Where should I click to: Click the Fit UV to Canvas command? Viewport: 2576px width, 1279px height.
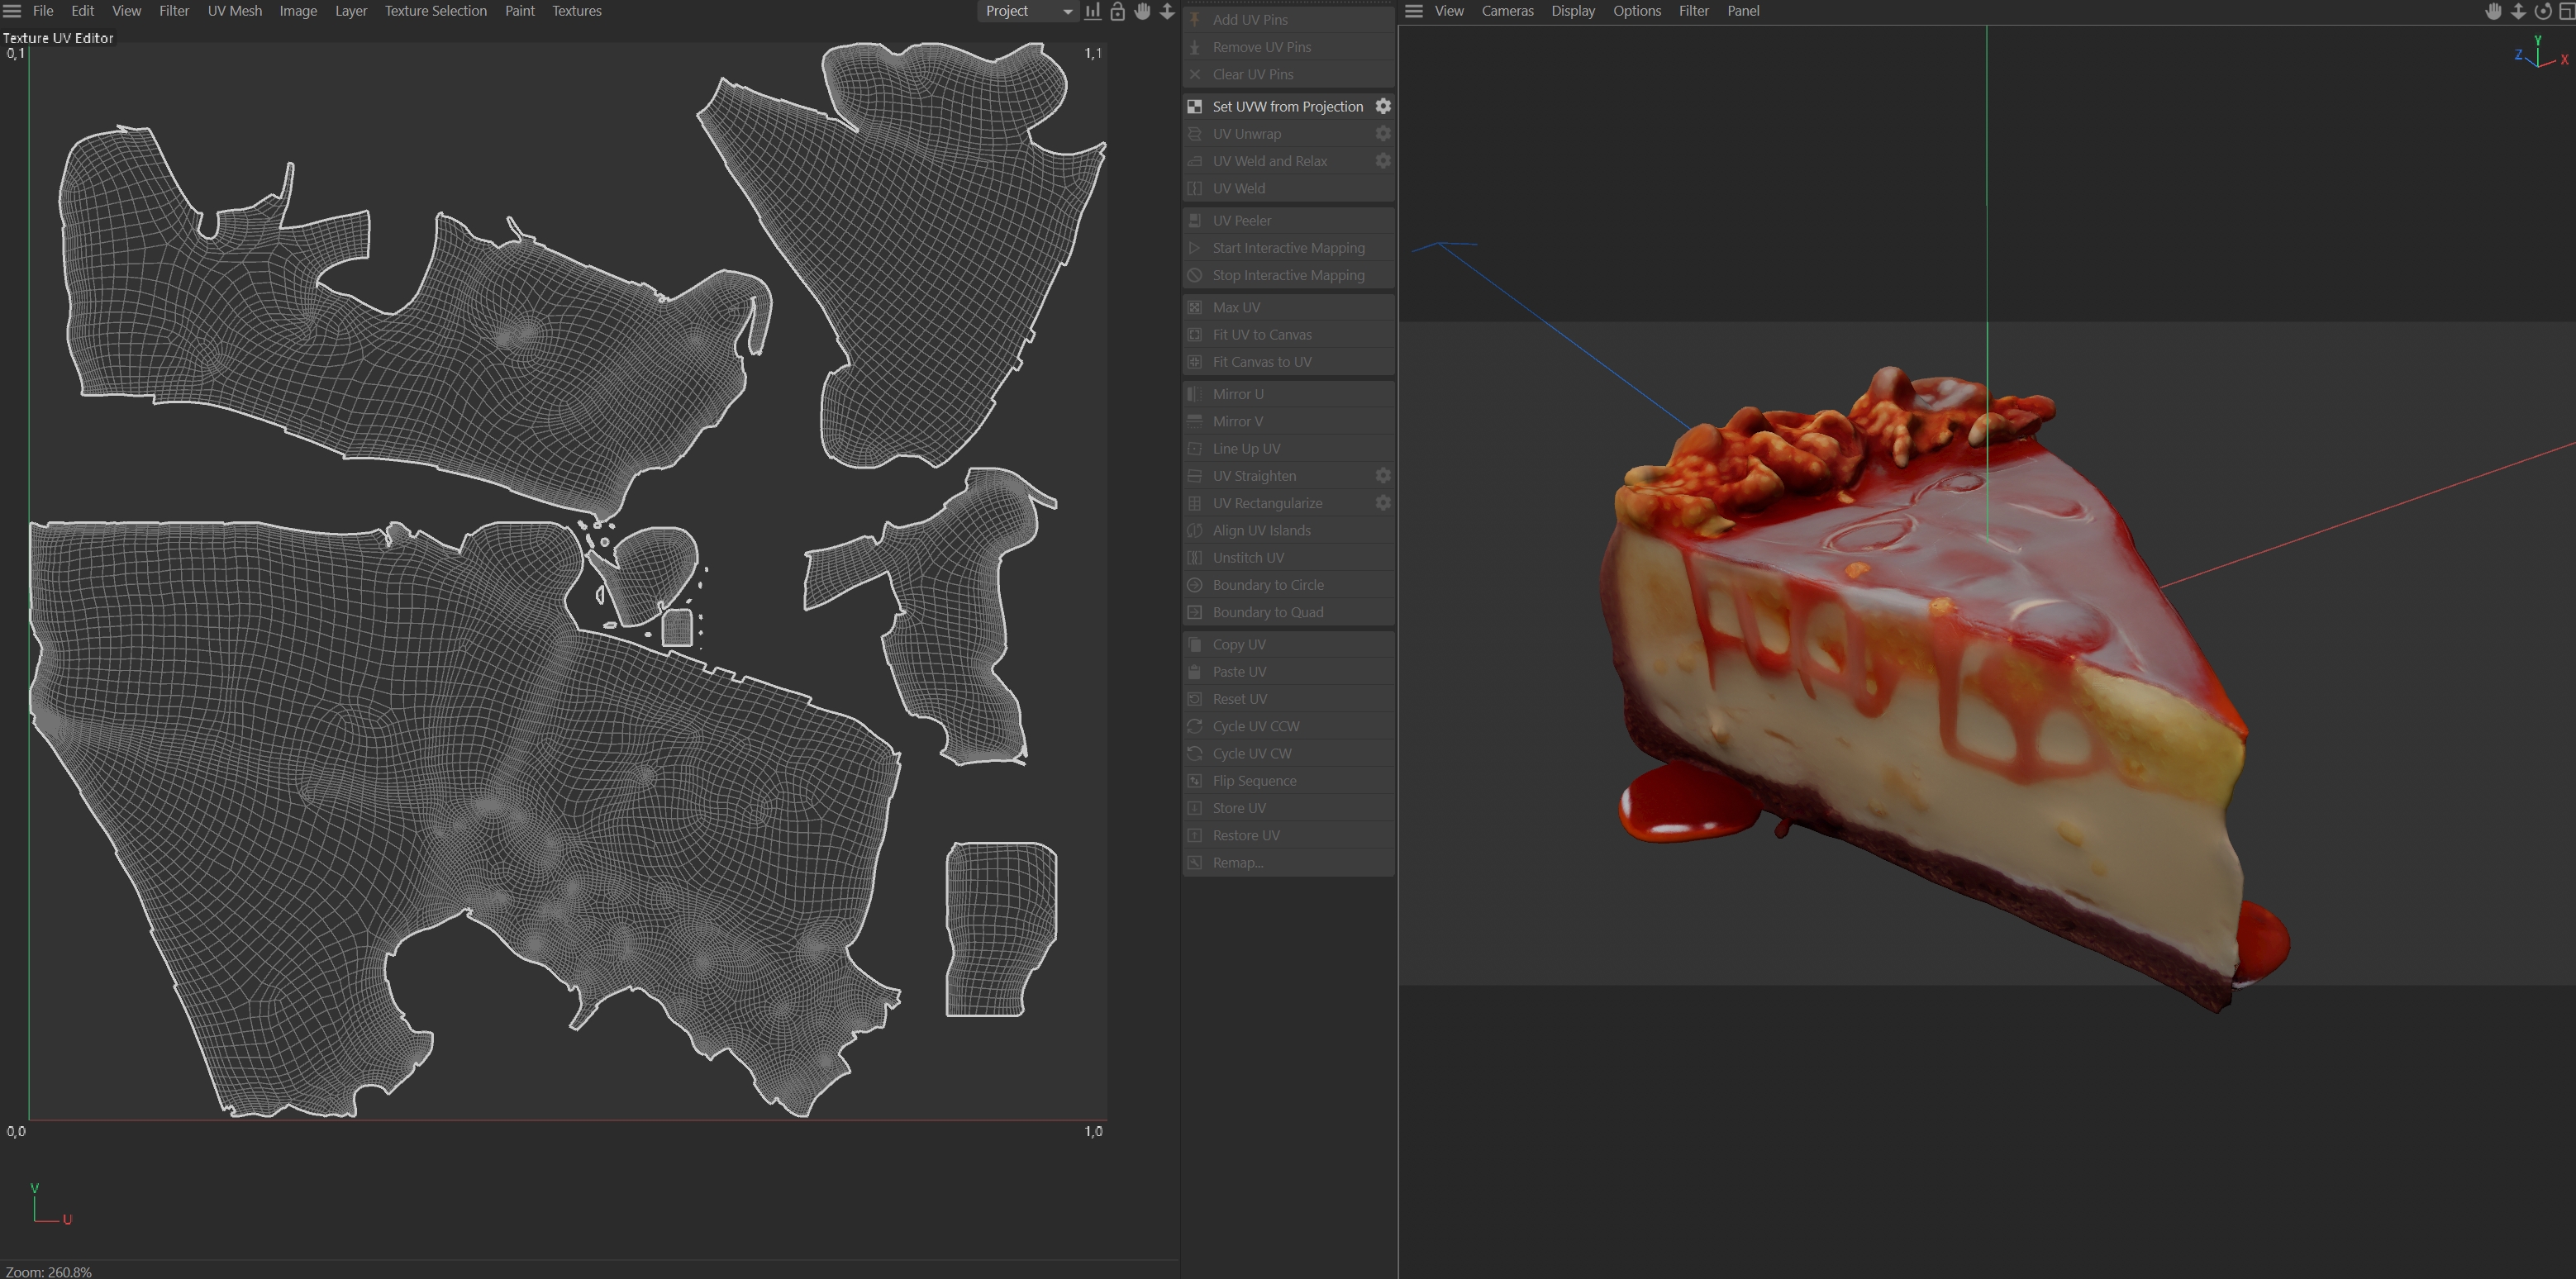coord(1261,335)
